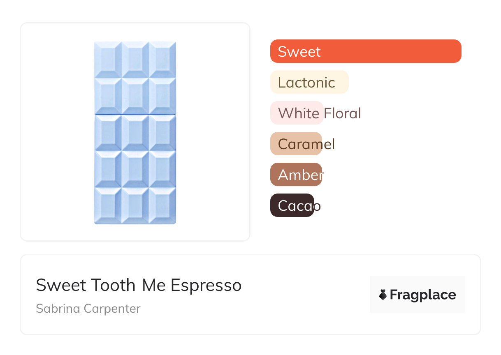The width and height of the screenshot is (501, 355).
Task: Click the bottom-right chocolate square of the bottle
Action: point(162,205)
